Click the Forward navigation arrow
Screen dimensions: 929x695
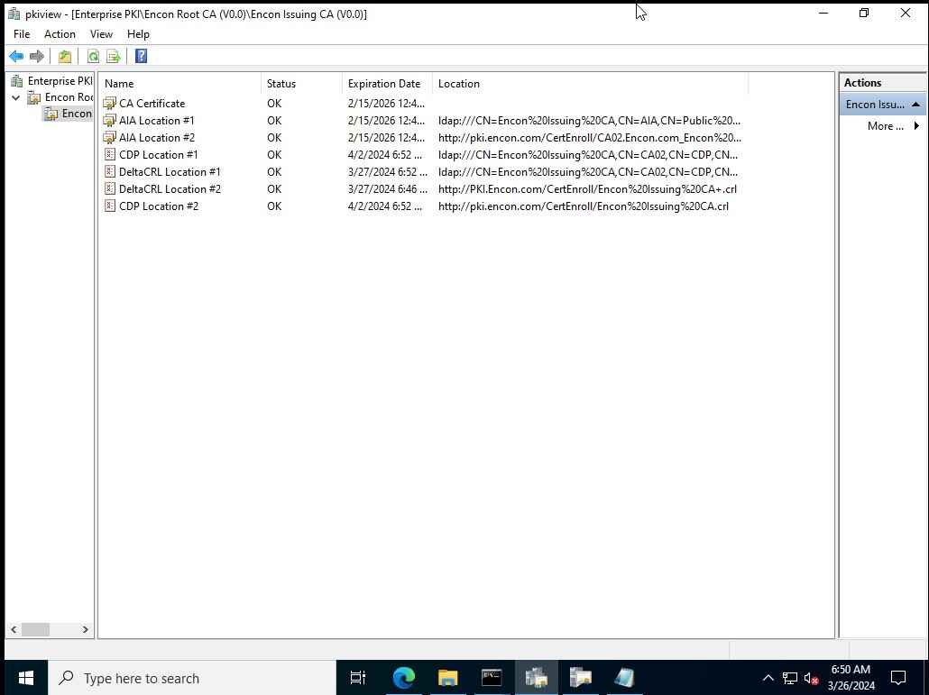[37, 56]
